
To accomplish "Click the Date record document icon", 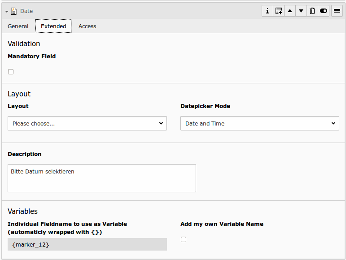I will click(14, 11).
